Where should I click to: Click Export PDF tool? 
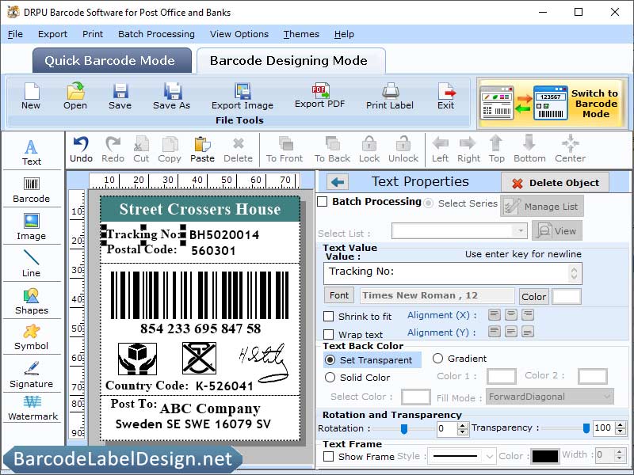(320, 96)
